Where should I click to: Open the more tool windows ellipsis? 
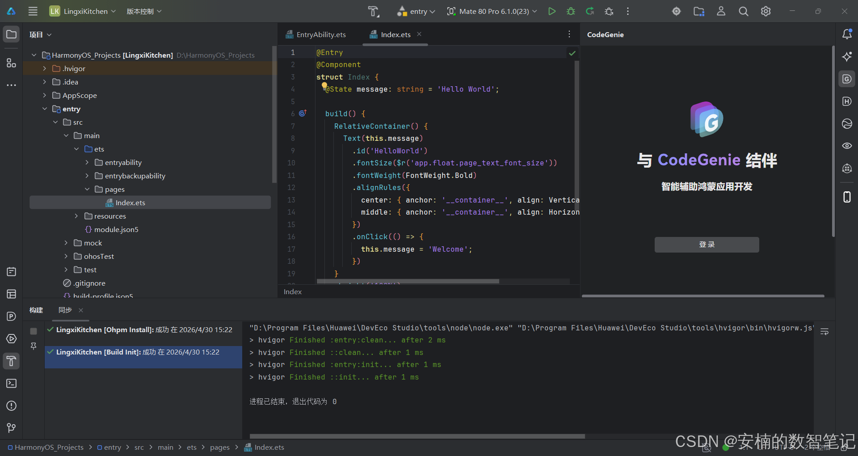point(11,85)
